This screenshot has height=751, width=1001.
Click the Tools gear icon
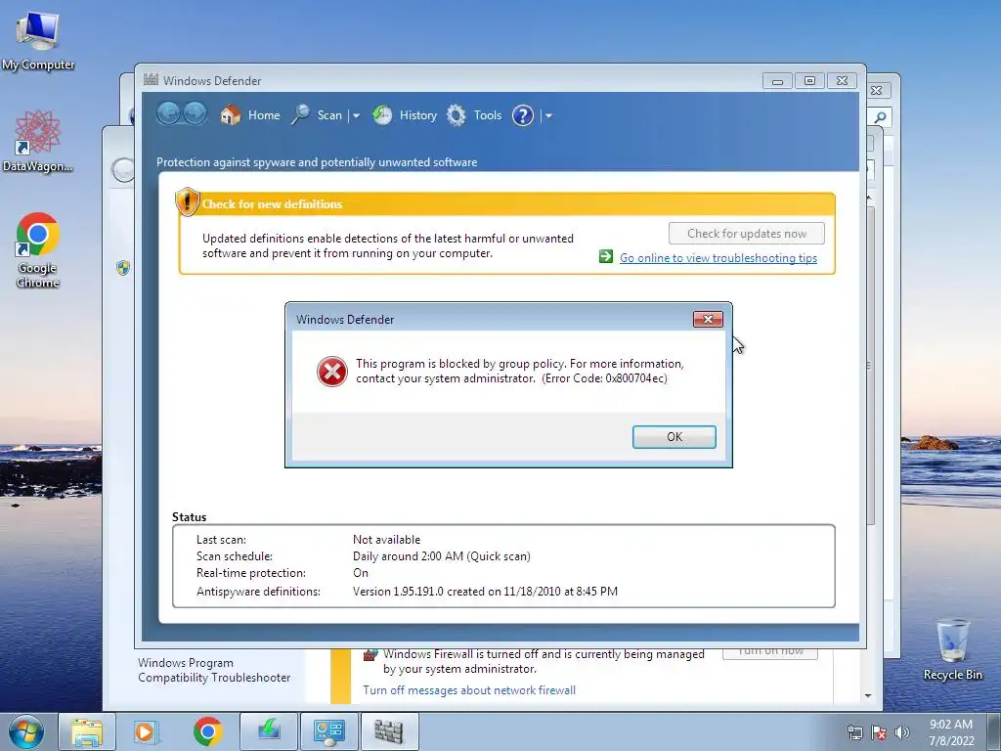[x=456, y=115]
